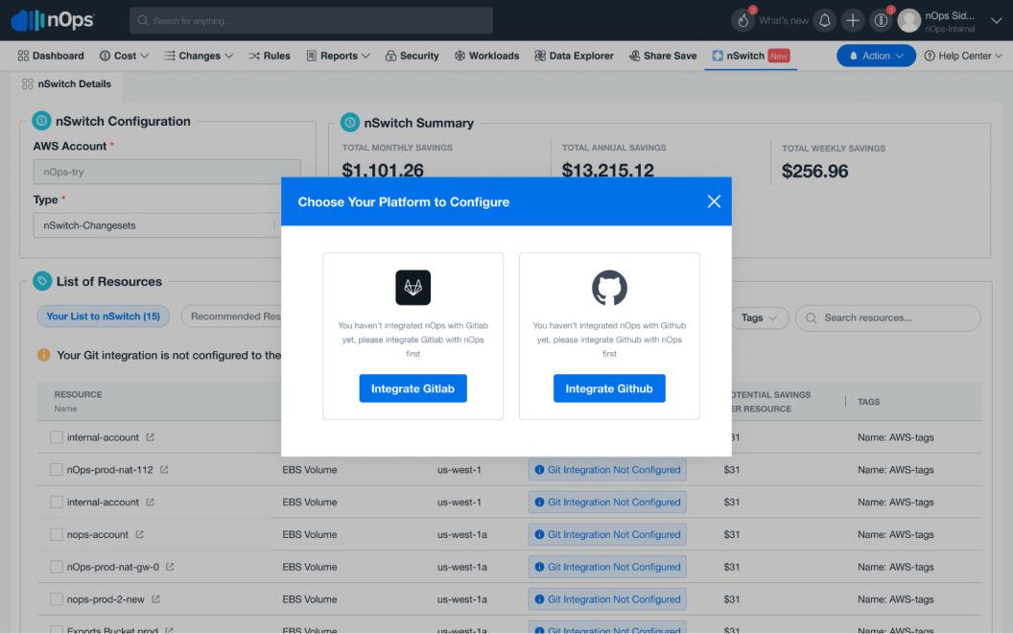This screenshot has width=1013, height=634.
Task: Open the notifications bell icon
Action: [824, 21]
